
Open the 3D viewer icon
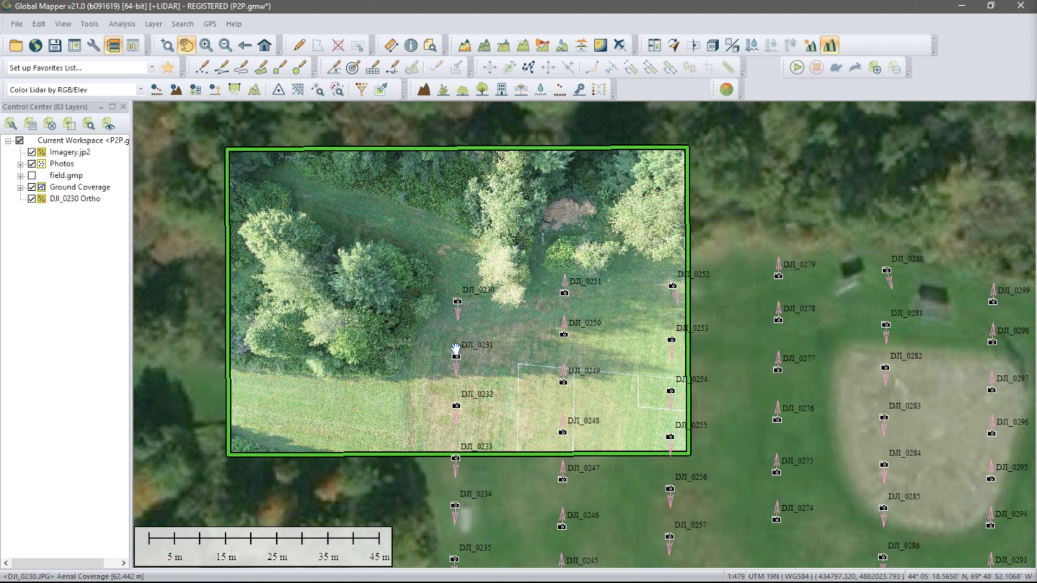pyautogui.click(x=713, y=45)
